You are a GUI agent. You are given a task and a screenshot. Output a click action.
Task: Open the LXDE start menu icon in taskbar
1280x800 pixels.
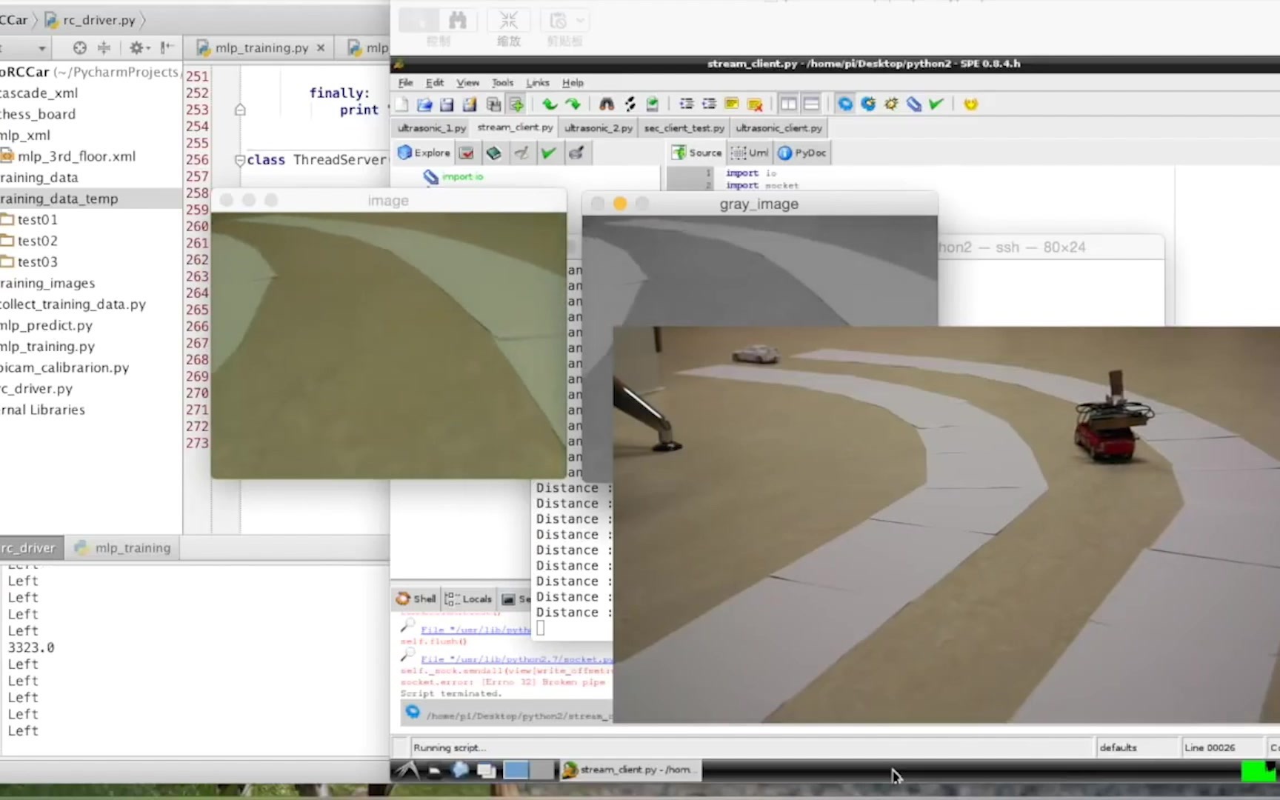coord(407,770)
